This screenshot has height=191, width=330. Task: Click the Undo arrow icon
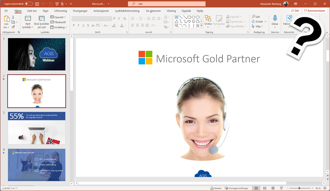(44, 4)
